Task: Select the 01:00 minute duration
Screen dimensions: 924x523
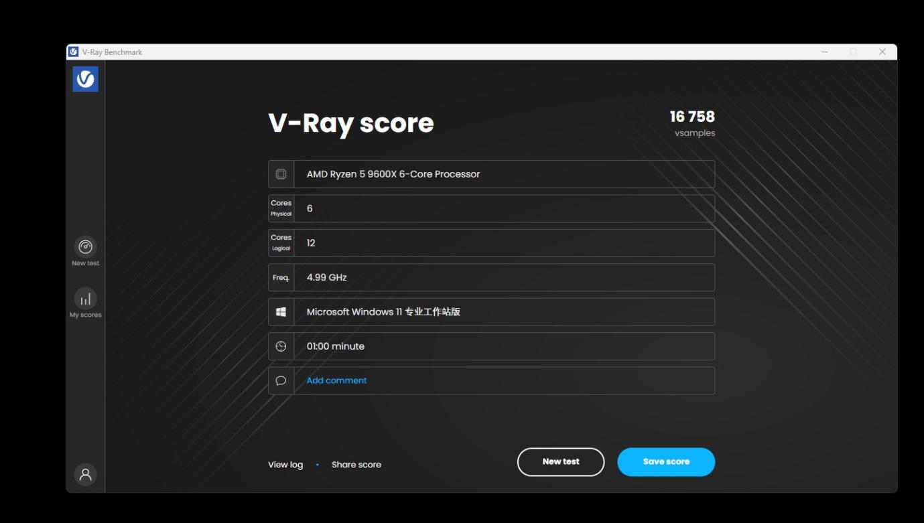Action: [336, 346]
